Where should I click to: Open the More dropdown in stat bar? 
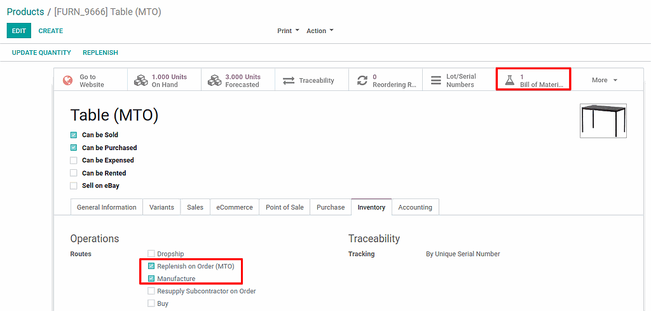[604, 80]
